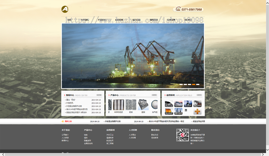
Task: Click footer heading 产品中心
Action: pos(88,130)
